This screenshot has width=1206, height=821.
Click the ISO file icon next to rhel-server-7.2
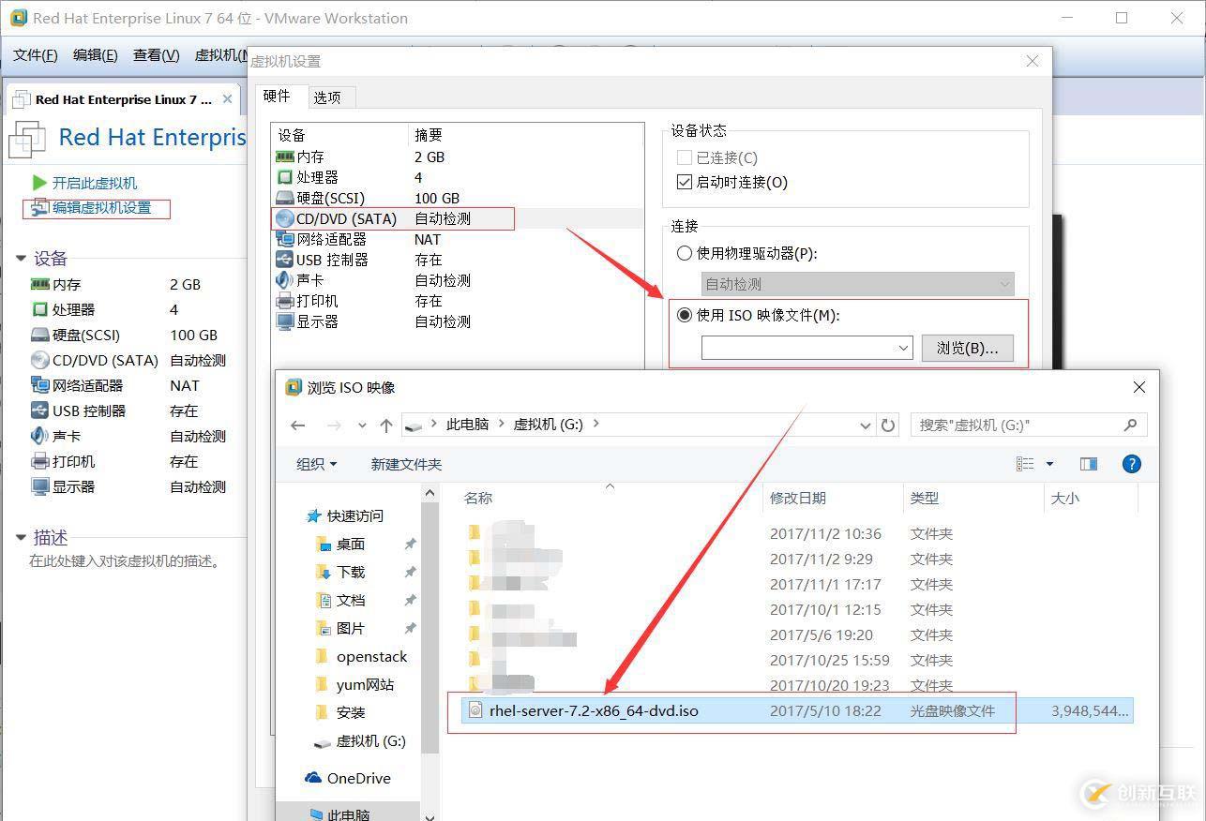475,710
